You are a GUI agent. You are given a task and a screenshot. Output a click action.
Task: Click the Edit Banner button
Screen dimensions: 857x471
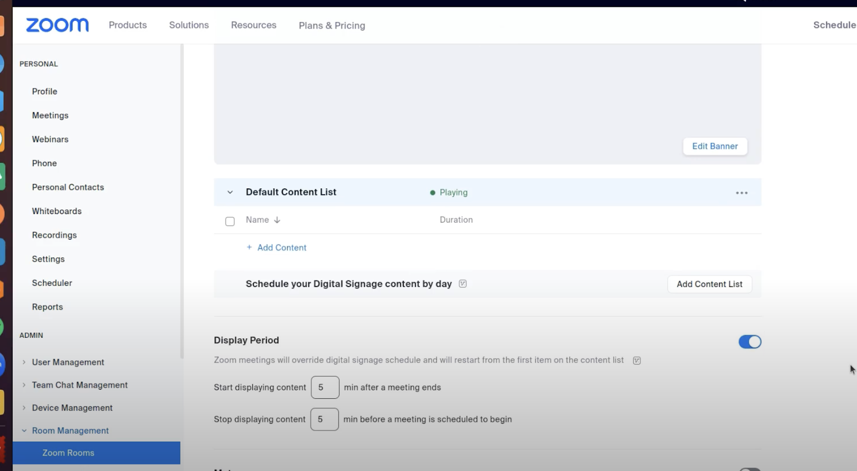[715, 146]
